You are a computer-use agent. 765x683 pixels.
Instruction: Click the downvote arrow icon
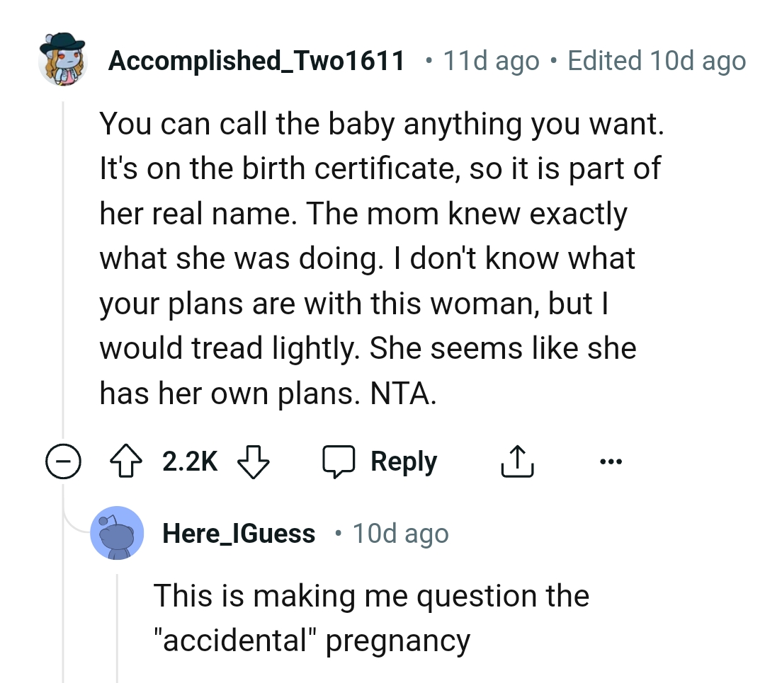(x=254, y=461)
